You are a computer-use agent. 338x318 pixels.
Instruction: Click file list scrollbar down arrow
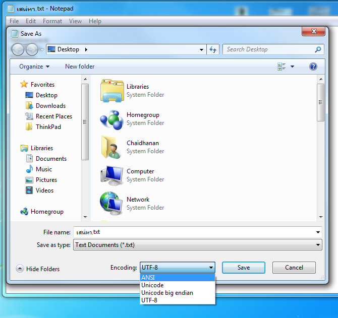coord(321,217)
